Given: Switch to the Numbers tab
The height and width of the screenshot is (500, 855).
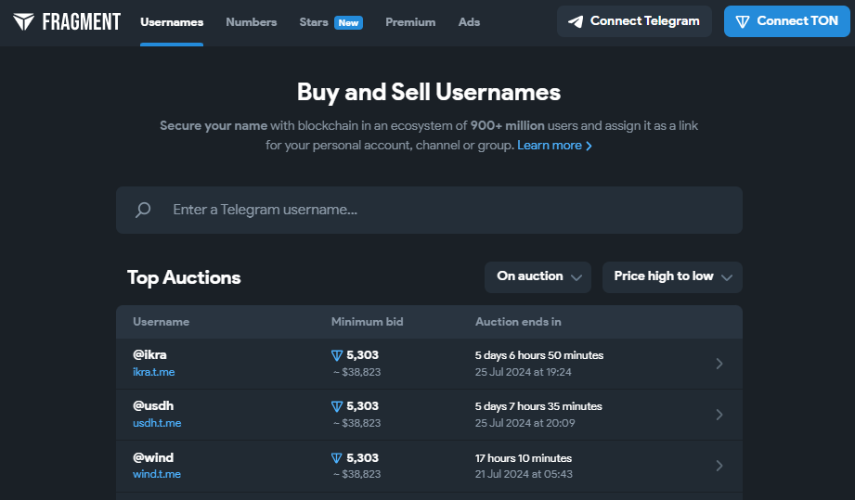Looking at the screenshot, I should point(252,22).
